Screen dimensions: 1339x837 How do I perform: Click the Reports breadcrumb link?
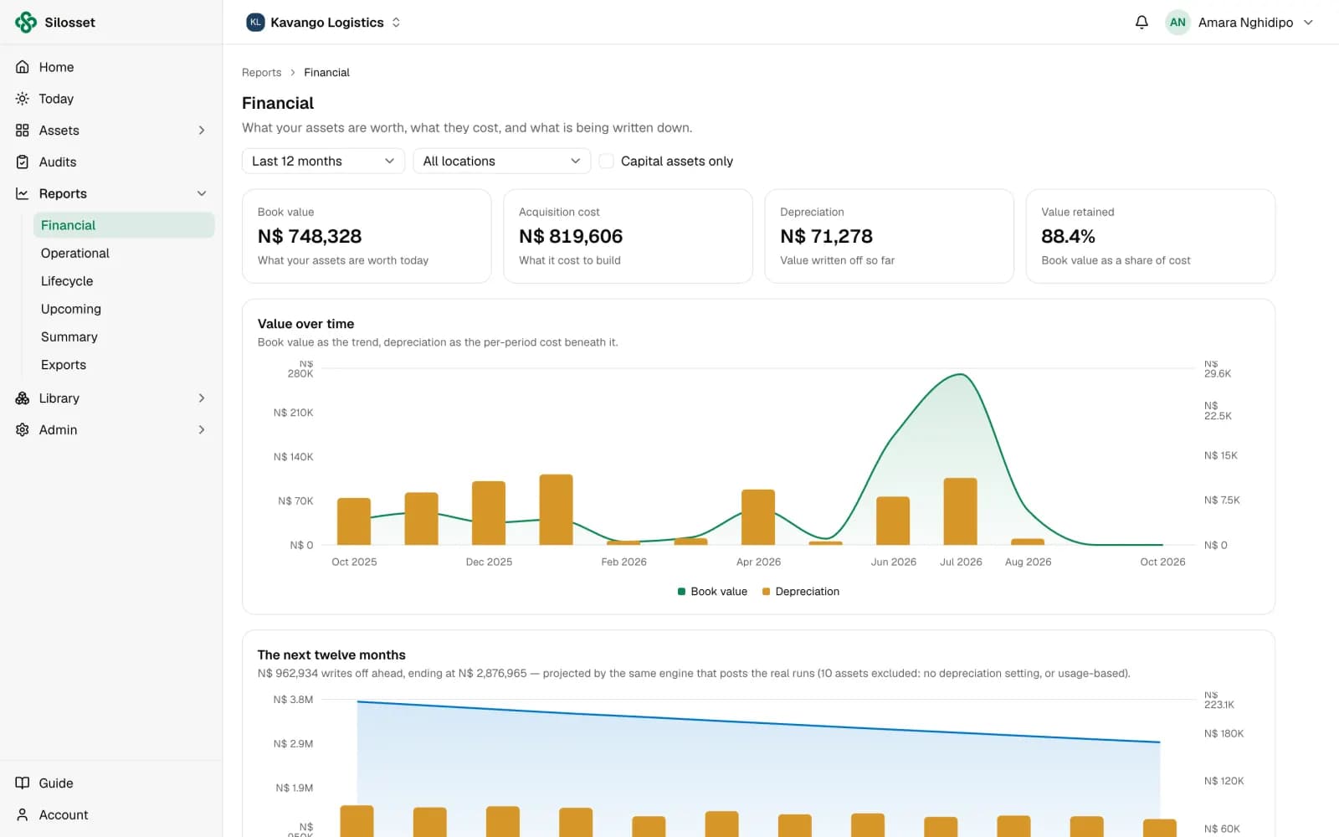pyautogui.click(x=261, y=73)
